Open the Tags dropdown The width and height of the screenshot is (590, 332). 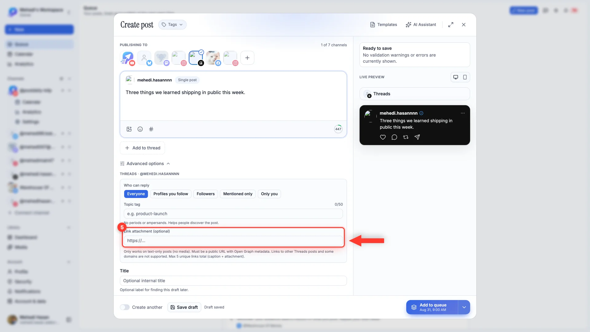click(172, 25)
